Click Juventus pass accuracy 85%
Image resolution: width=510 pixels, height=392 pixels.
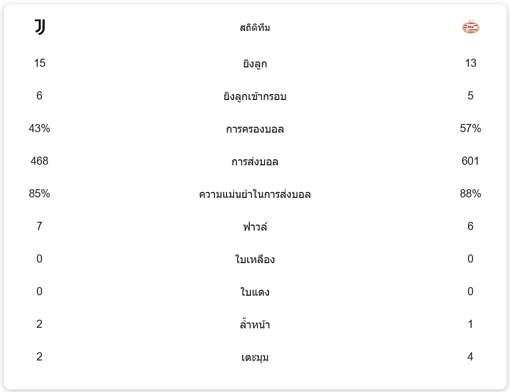39,194
